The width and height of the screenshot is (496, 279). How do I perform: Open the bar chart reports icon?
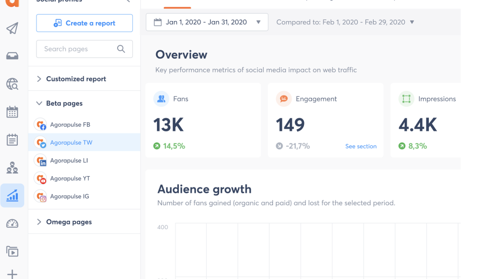coord(12,195)
